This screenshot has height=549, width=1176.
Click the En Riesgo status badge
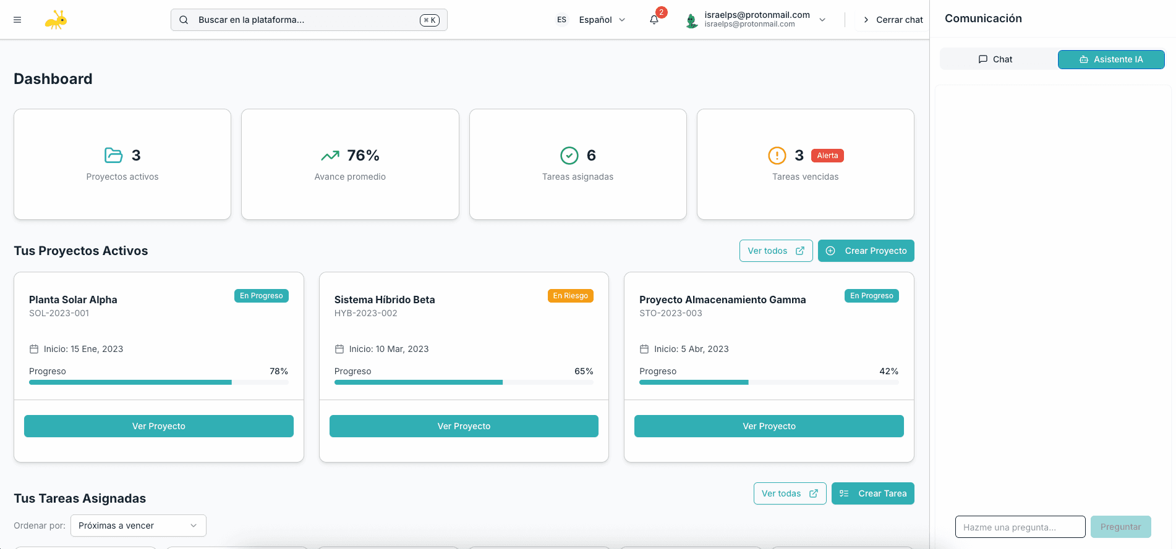point(571,296)
